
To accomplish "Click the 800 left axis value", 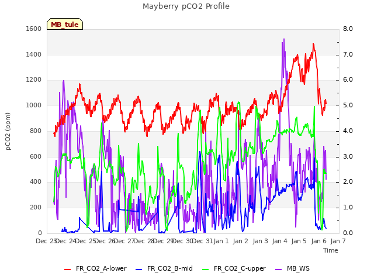I will click(x=36, y=131).
